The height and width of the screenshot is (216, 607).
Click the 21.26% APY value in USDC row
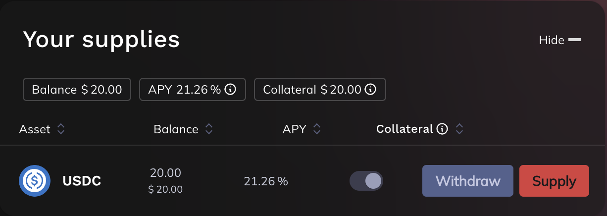(x=265, y=181)
